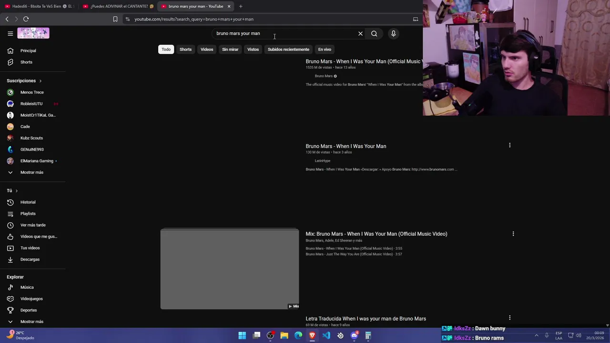Open the Mix: Bruno Mars playlist title
Screen dimensions: 610x343
pos(376,234)
